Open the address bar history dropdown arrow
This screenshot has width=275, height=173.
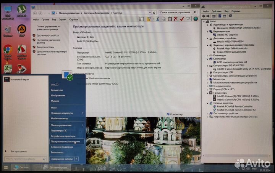[150, 13]
